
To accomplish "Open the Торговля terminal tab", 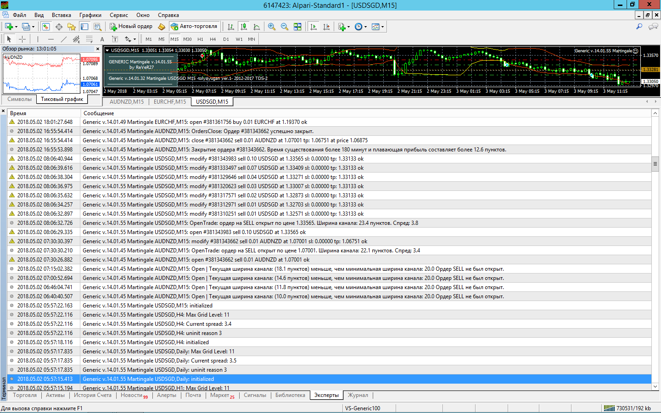I will (25, 395).
